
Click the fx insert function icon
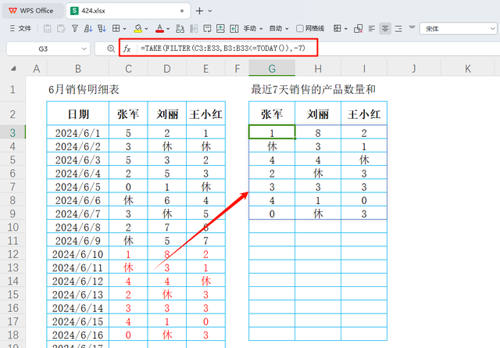pyautogui.click(x=127, y=48)
